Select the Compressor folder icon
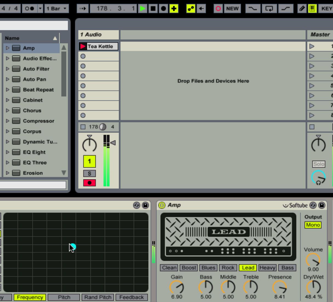The width and height of the screenshot is (333, 302). tap(16, 121)
